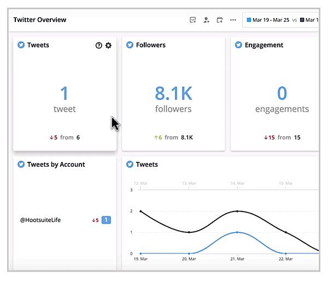The image size is (328, 281).
Task: Click black line peak at 21. Mar
Action: (237, 211)
